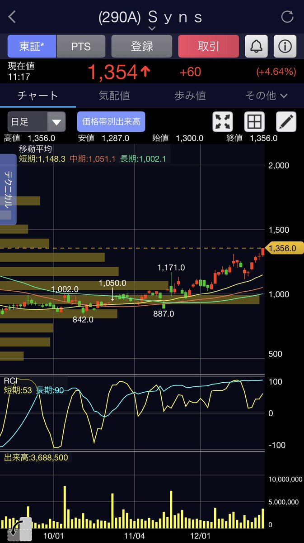Tap the 短期:1,148.3 moving average value

click(x=42, y=159)
